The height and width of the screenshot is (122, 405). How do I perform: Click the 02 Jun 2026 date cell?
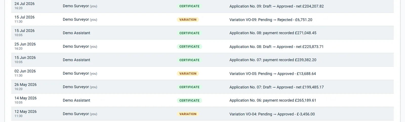pyautogui.click(x=25, y=73)
